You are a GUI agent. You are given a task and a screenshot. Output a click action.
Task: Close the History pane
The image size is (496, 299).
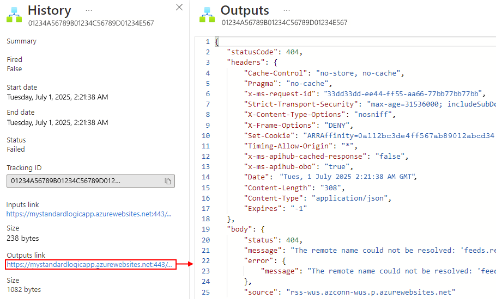(179, 7)
